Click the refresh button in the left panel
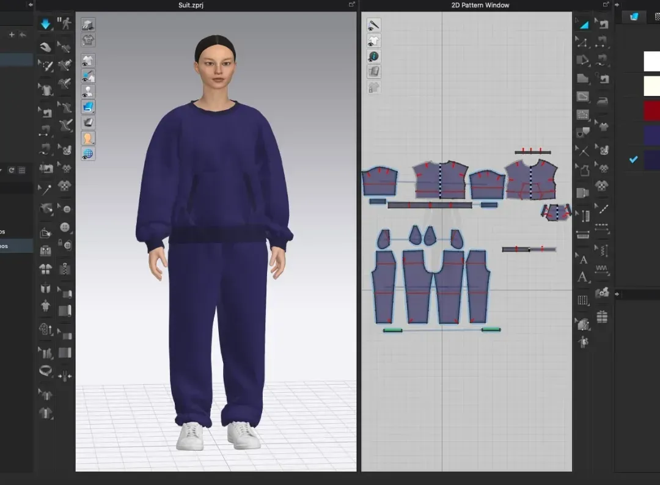This screenshot has height=485, width=660. pyautogui.click(x=12, y=170)
